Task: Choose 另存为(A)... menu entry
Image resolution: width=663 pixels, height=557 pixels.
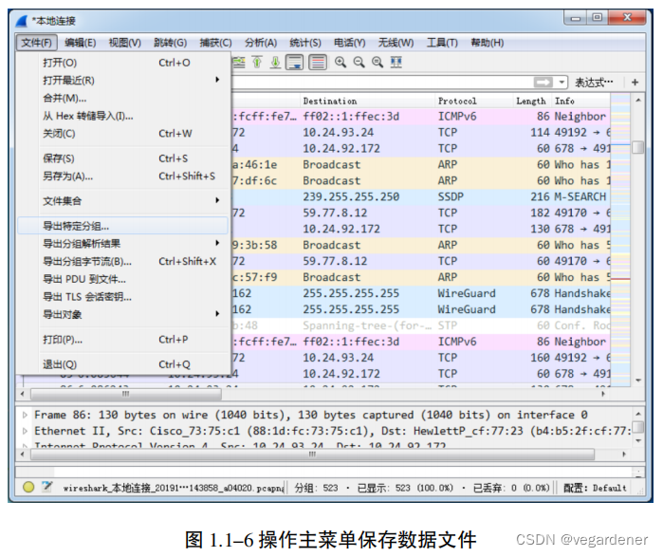Action: 123,176
